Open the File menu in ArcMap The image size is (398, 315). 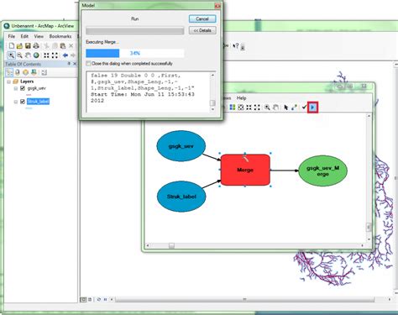(12, 36)
